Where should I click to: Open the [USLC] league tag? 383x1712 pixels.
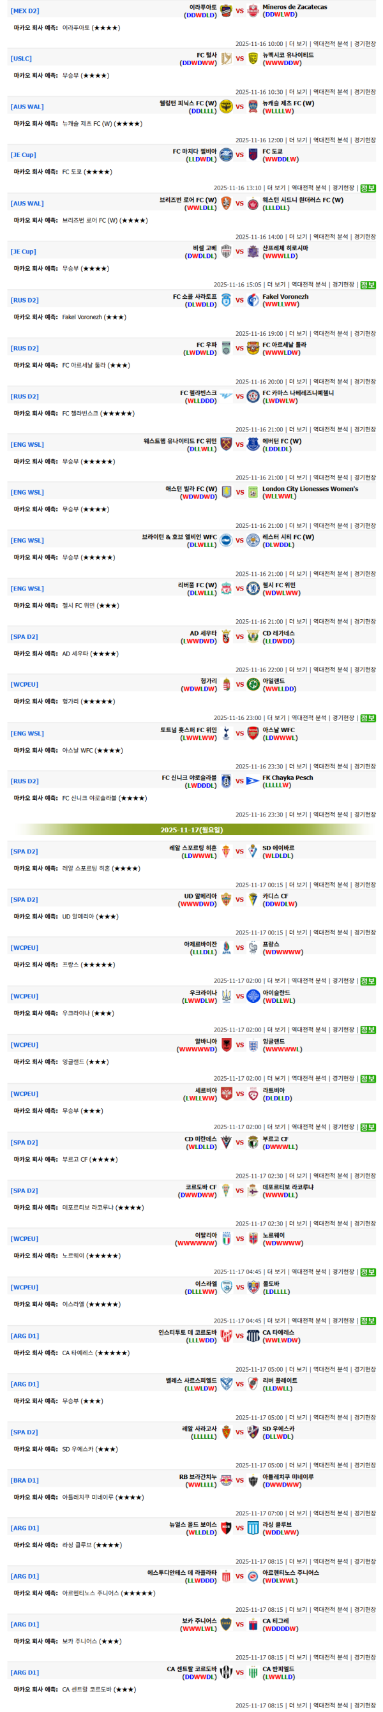(21, 59)
